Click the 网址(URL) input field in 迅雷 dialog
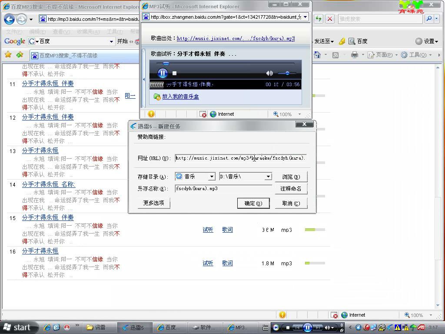Image resolution: width=445 pixels, height=334 pixels. (x=241, y=158)
